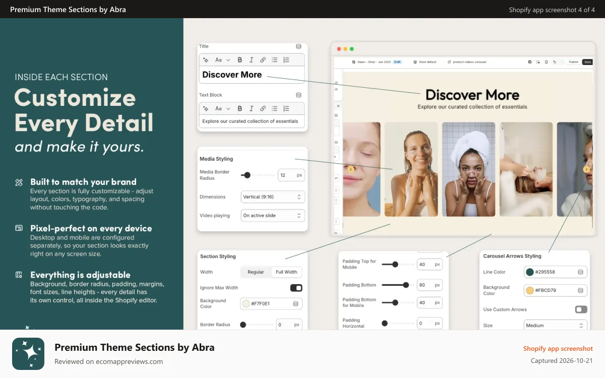Connect dynamic source for Background Color #F7F0E1
The width and height of the screenshot is (605, 378).
tap(295, 303)
